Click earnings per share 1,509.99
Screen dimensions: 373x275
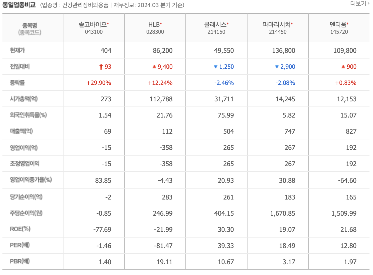click(x=344, y=213)
